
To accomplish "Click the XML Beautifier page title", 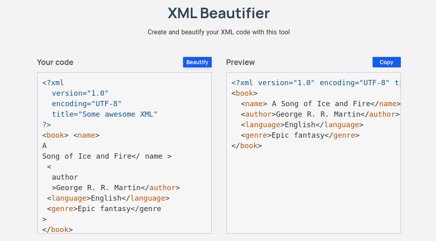I will [x=218, y=13].
